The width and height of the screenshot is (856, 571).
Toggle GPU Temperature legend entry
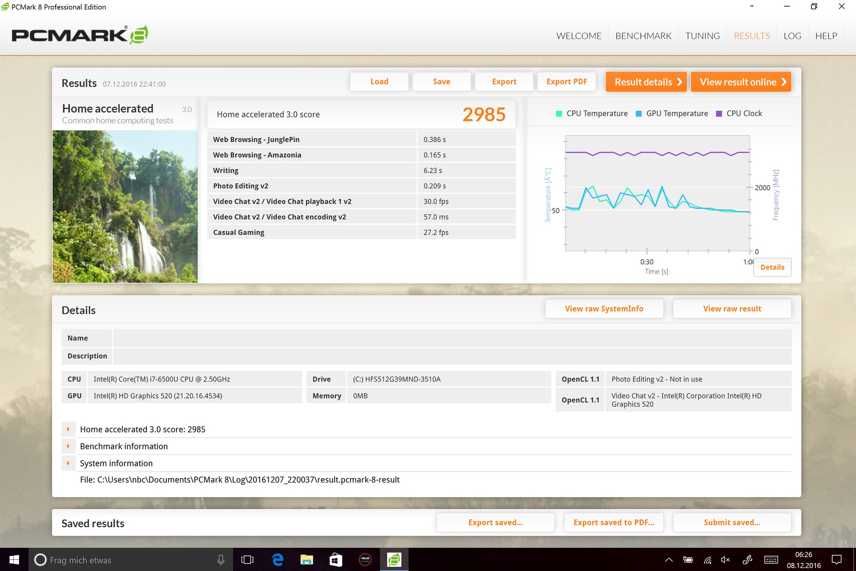[x=672, y=114]
